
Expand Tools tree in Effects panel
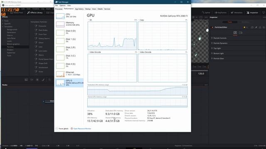[x=2, y=21]
